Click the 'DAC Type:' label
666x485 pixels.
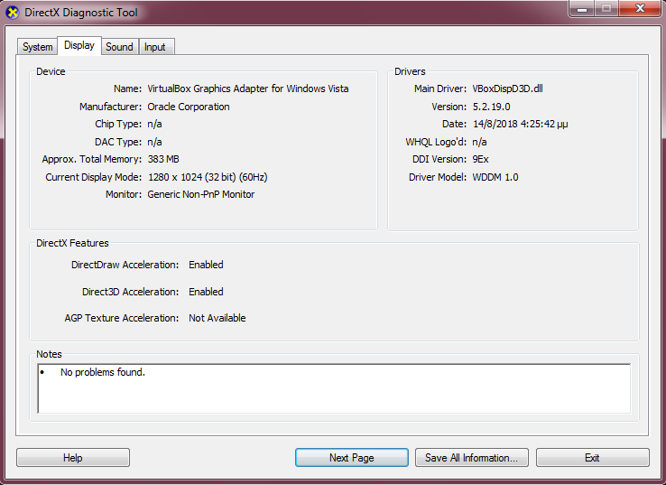[118, 142]
